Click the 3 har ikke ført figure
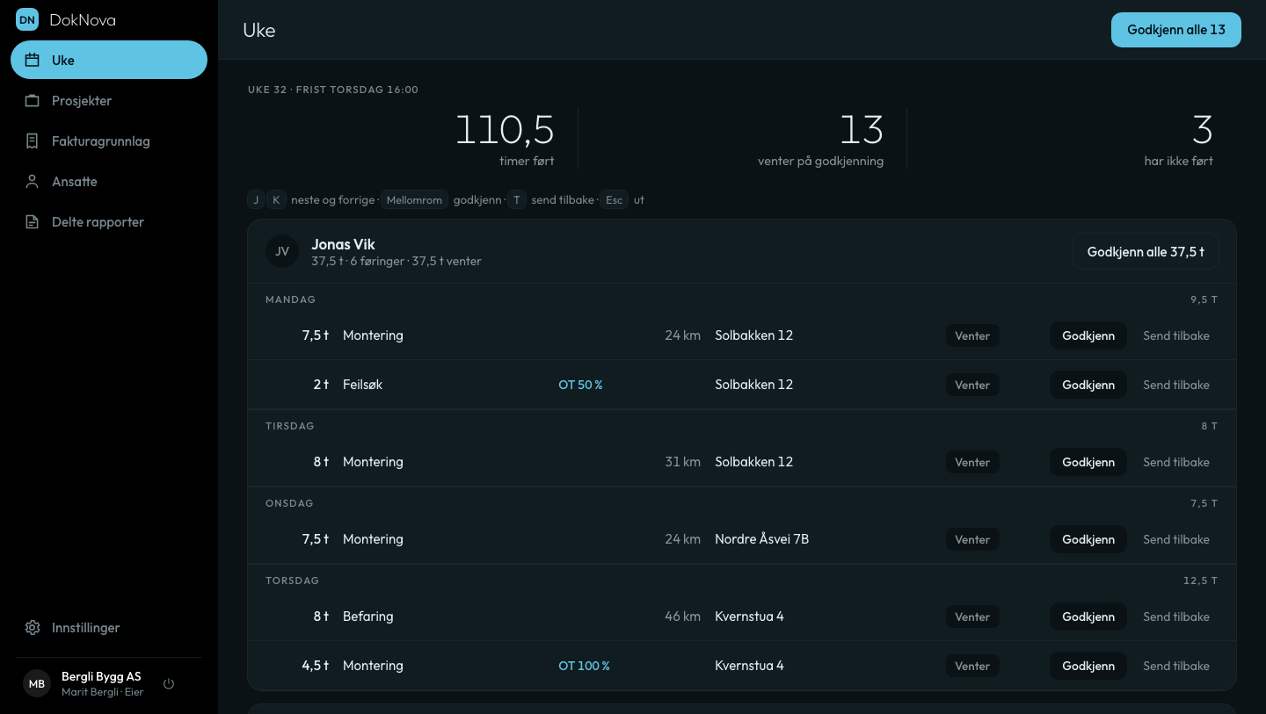Screen dimensions: 1266x714 click(1202, 130)
